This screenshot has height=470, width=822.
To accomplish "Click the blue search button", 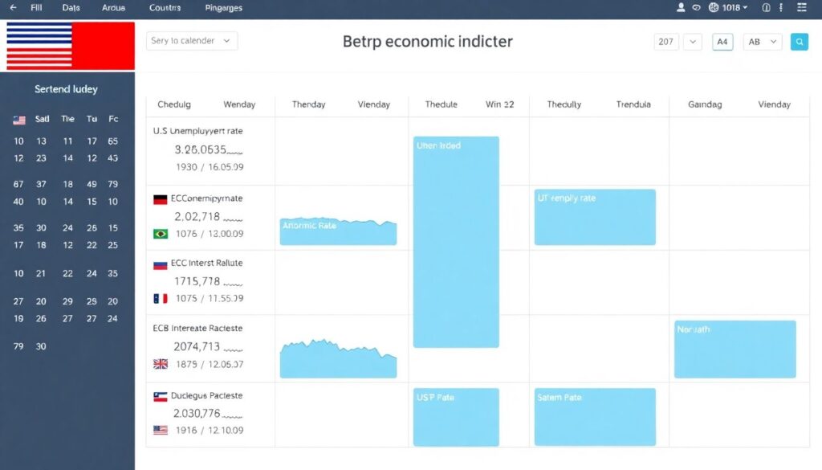I will click(x=799, y=42).
